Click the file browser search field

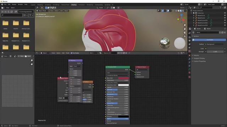[x=12, y=15]
